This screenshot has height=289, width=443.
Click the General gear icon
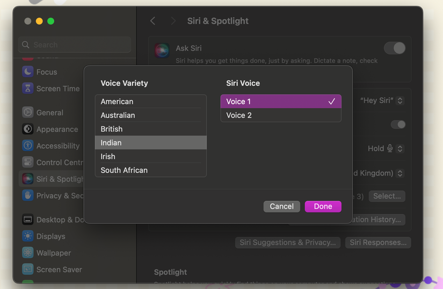pyautogui.click(x=28, y=113)
